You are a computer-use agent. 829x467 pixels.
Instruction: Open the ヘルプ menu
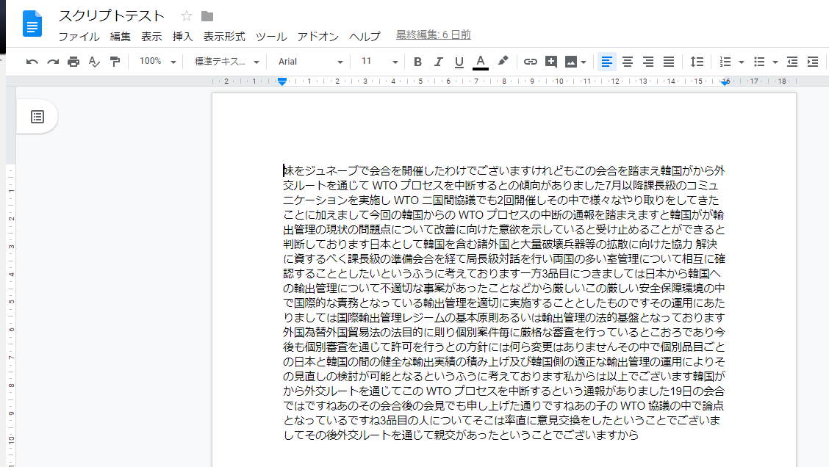point(365,37)
